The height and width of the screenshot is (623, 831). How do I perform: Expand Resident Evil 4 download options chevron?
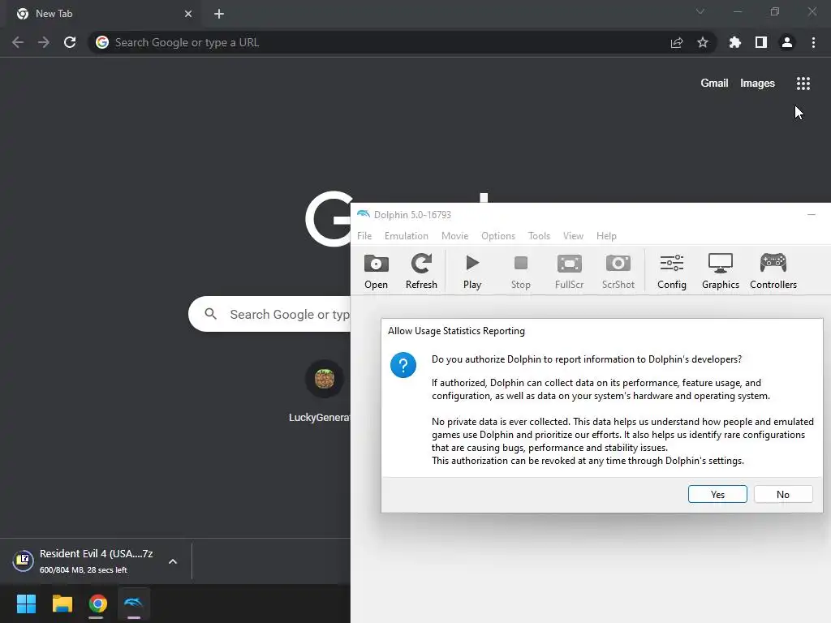coord(173,561)
